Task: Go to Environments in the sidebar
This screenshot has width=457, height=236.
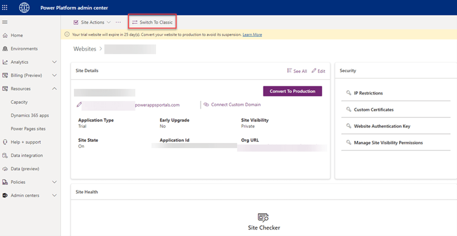Action: tap(24, 49)
